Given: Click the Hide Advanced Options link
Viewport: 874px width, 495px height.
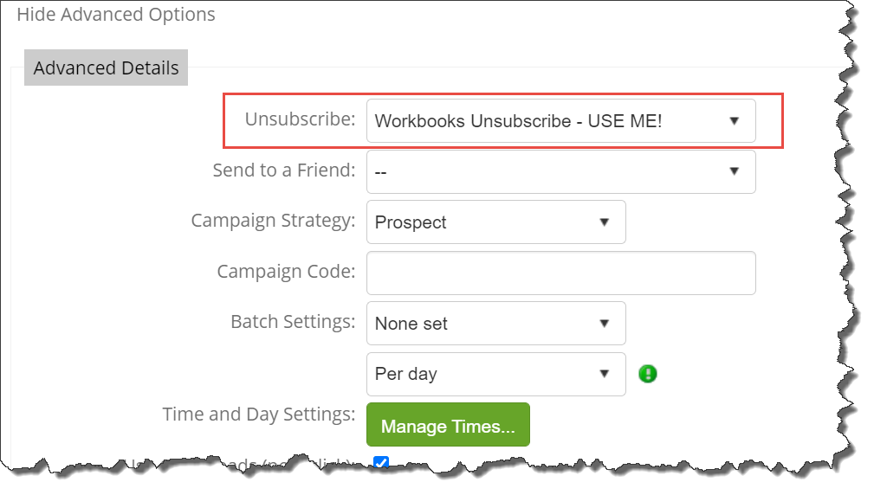Looking at the screenshot, I should click(116, 15).
